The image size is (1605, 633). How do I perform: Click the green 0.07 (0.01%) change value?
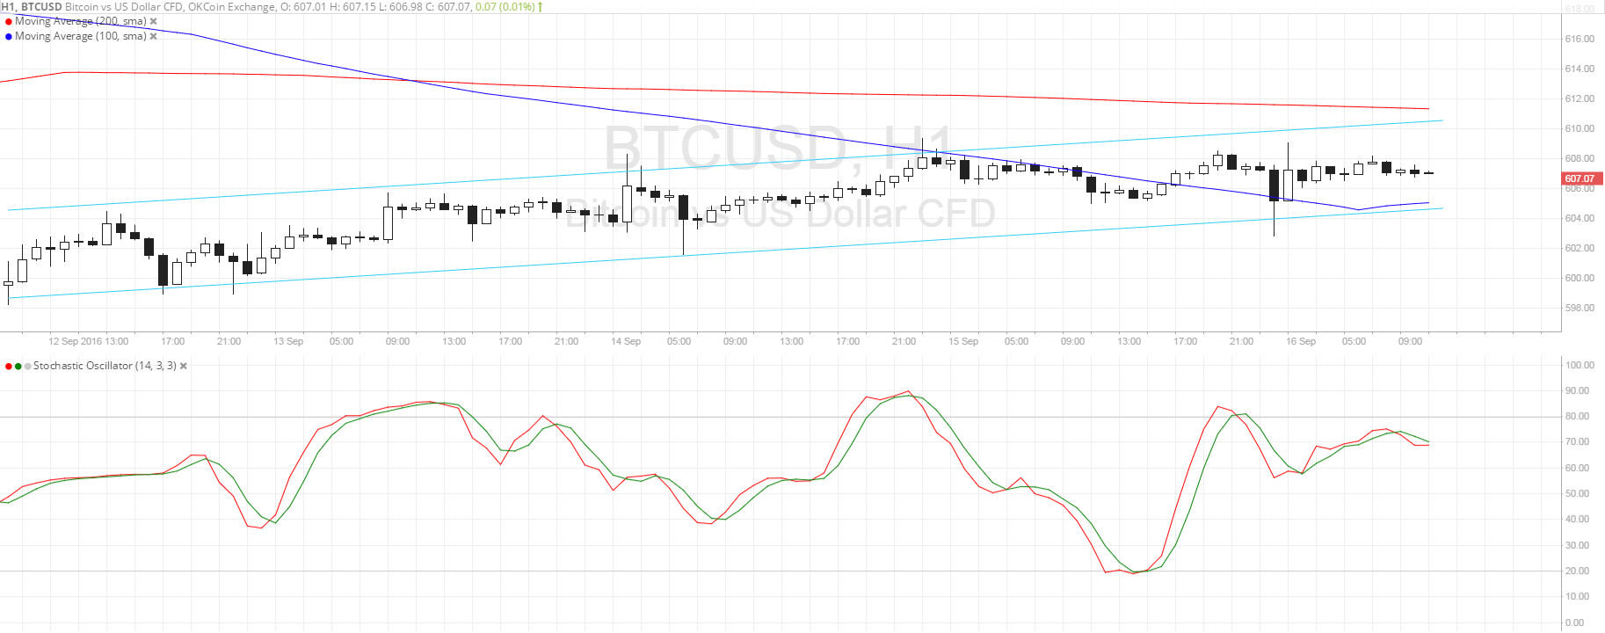(x=505, y=6)
